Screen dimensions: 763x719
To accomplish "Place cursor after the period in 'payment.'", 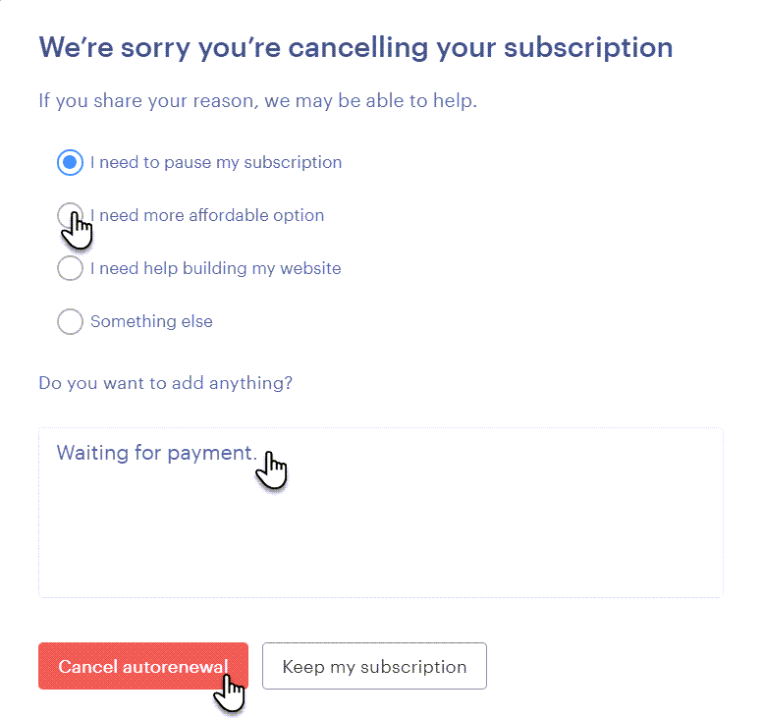I will (x=258, y=453).
